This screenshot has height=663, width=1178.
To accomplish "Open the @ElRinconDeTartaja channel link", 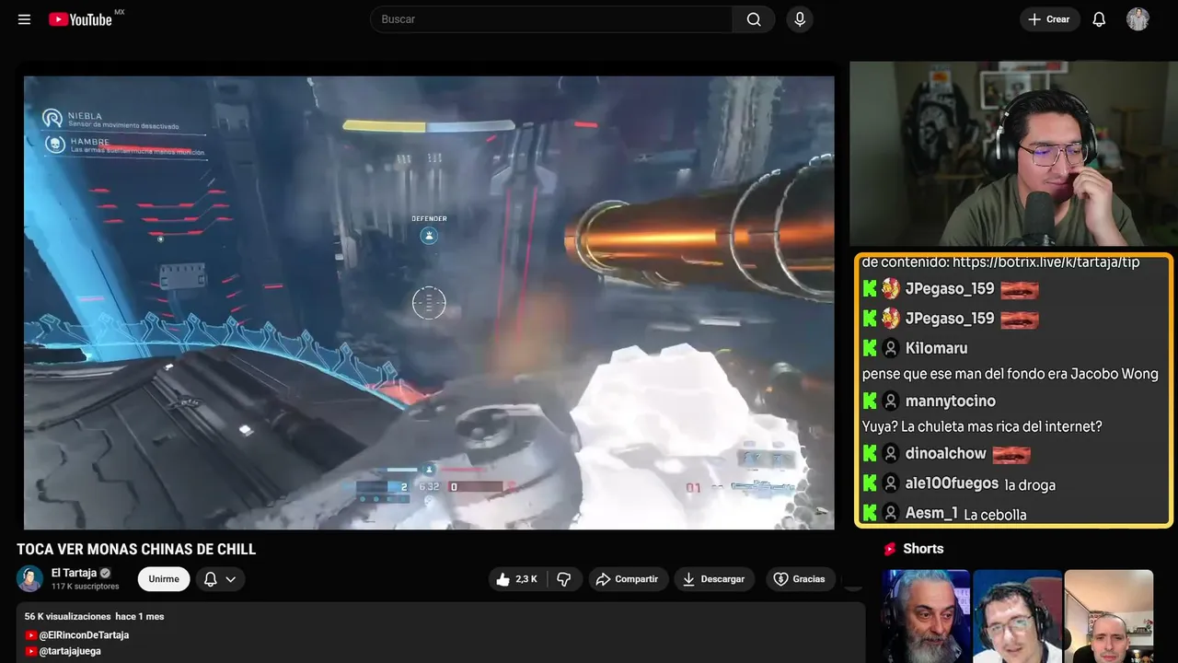I will click(84, 635).
